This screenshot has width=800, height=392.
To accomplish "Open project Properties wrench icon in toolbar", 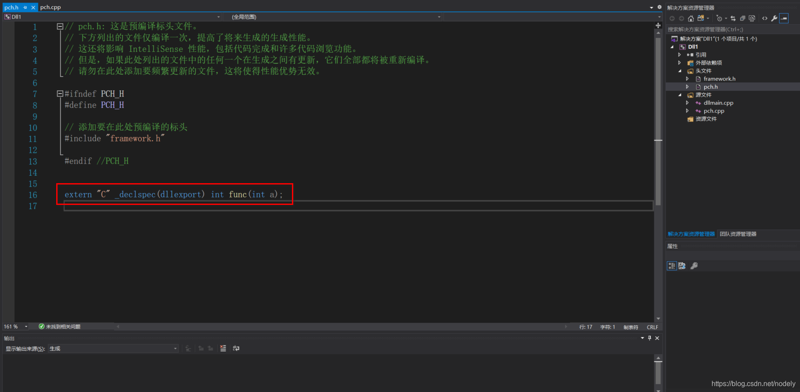I will click(x=774, y=18).
